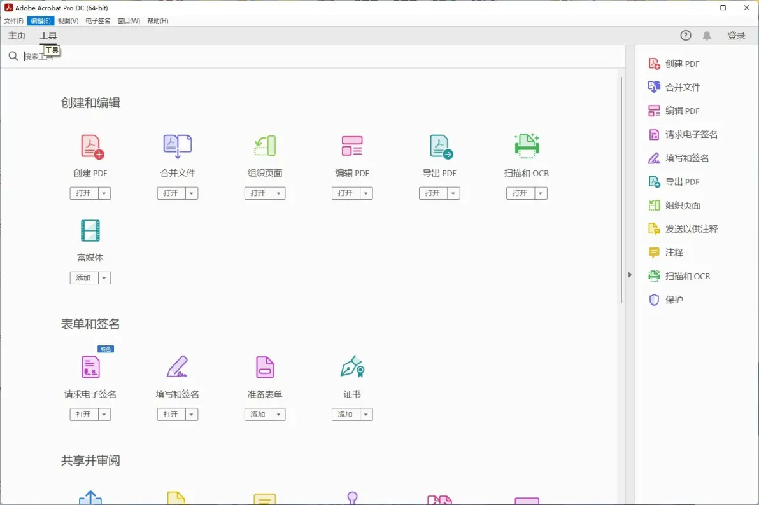759x505 pixels.
Task: Open 编辑 PDF from the right sidebar
Action: point(674,111)
